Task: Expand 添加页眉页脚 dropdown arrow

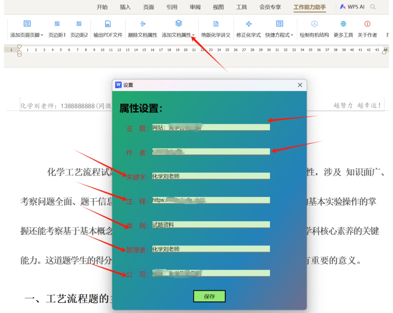Action: tap(42, 35)
